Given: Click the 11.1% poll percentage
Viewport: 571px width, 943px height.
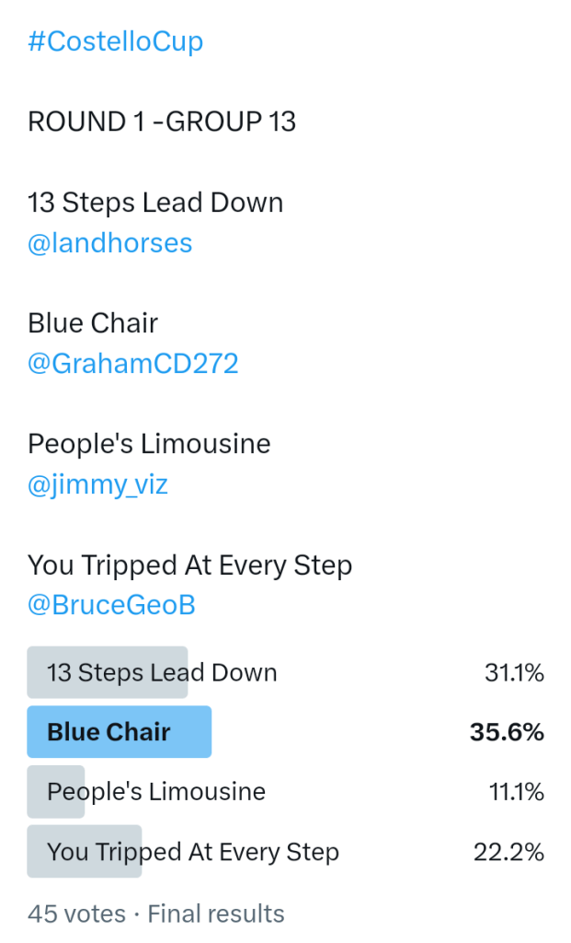Looking at the screenshot, I should point(516,792).
